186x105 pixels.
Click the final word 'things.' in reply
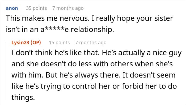[23, 97]
